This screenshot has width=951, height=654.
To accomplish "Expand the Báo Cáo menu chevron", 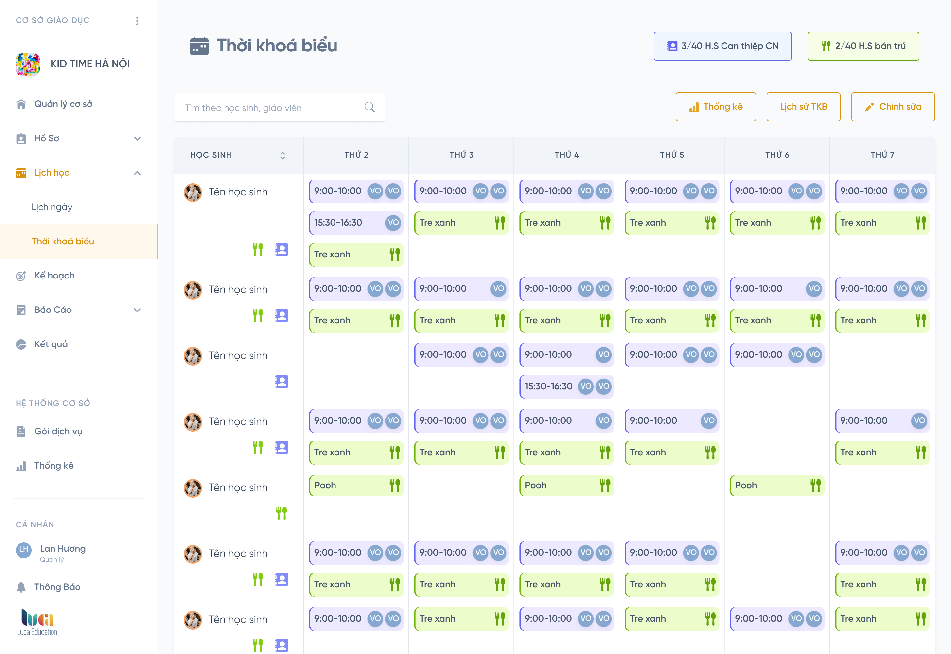I will coord(137,310).
